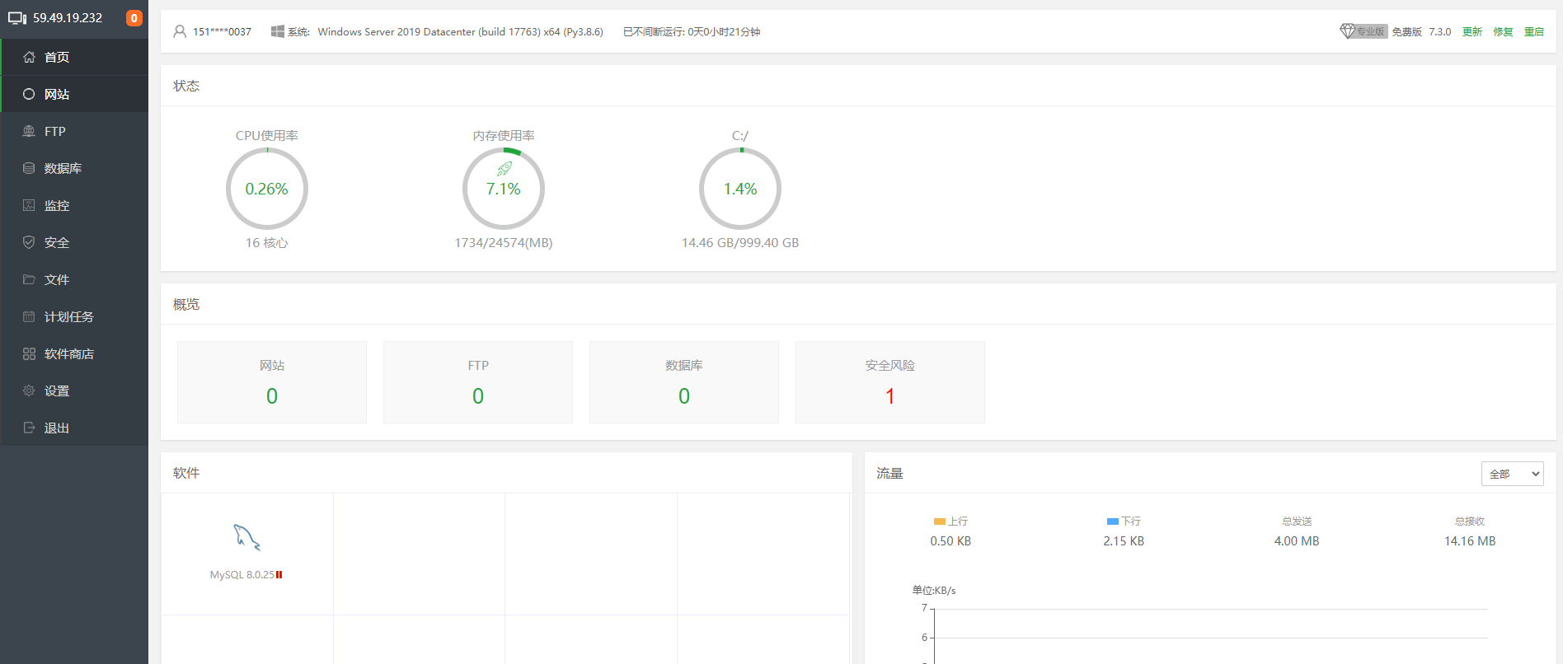Viewport: 1563px width, 664px height.
Task: Click the 重启 restart link
Action: point(1534,32)
